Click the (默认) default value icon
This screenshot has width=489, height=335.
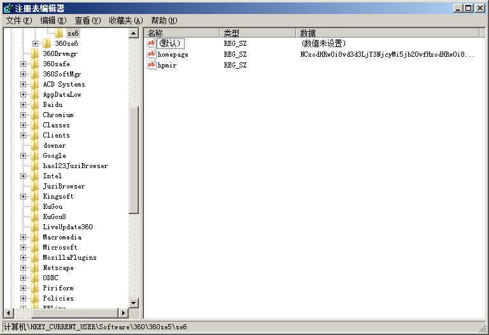click(x=152, y=43)
